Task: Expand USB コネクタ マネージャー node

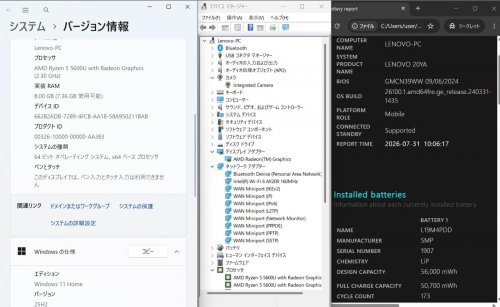Action: (x=212, y=55)
